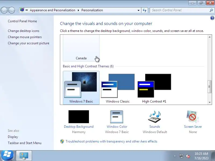The width and height of the screenshot is (215, 161).
Task: Click the search magnifier icon
Action: 211,10
